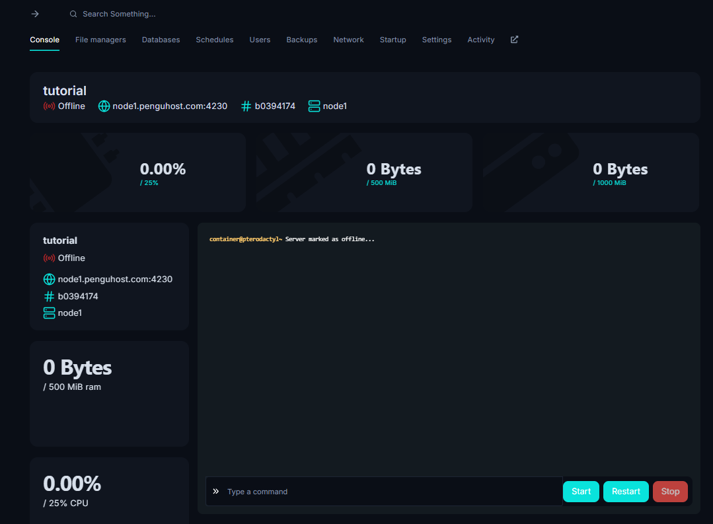
Task: Start the server with the Start button
Action: click(x=581, y=491)
